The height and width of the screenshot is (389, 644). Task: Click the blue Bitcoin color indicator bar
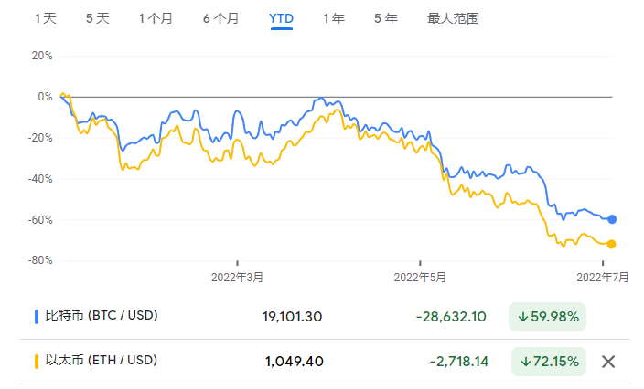coord(36,316)
